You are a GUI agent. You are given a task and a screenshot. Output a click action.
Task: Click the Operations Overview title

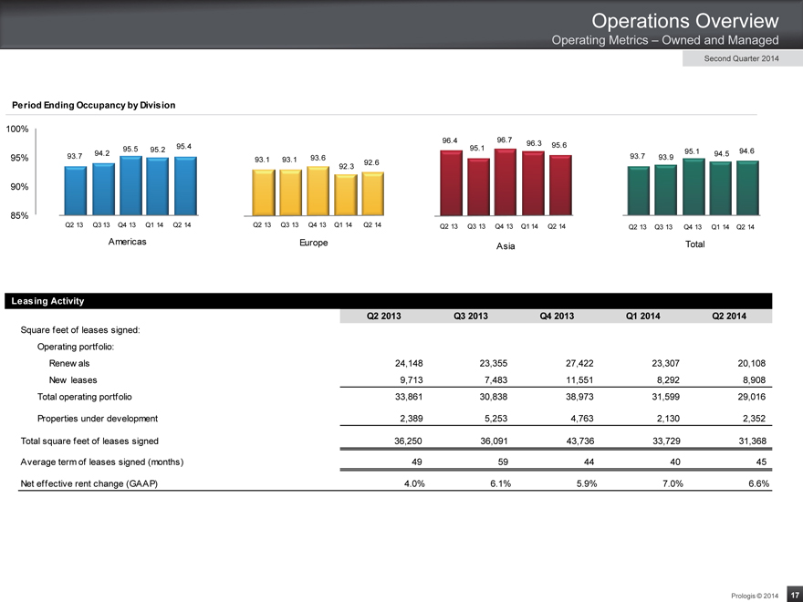click(x=684, y=20)
